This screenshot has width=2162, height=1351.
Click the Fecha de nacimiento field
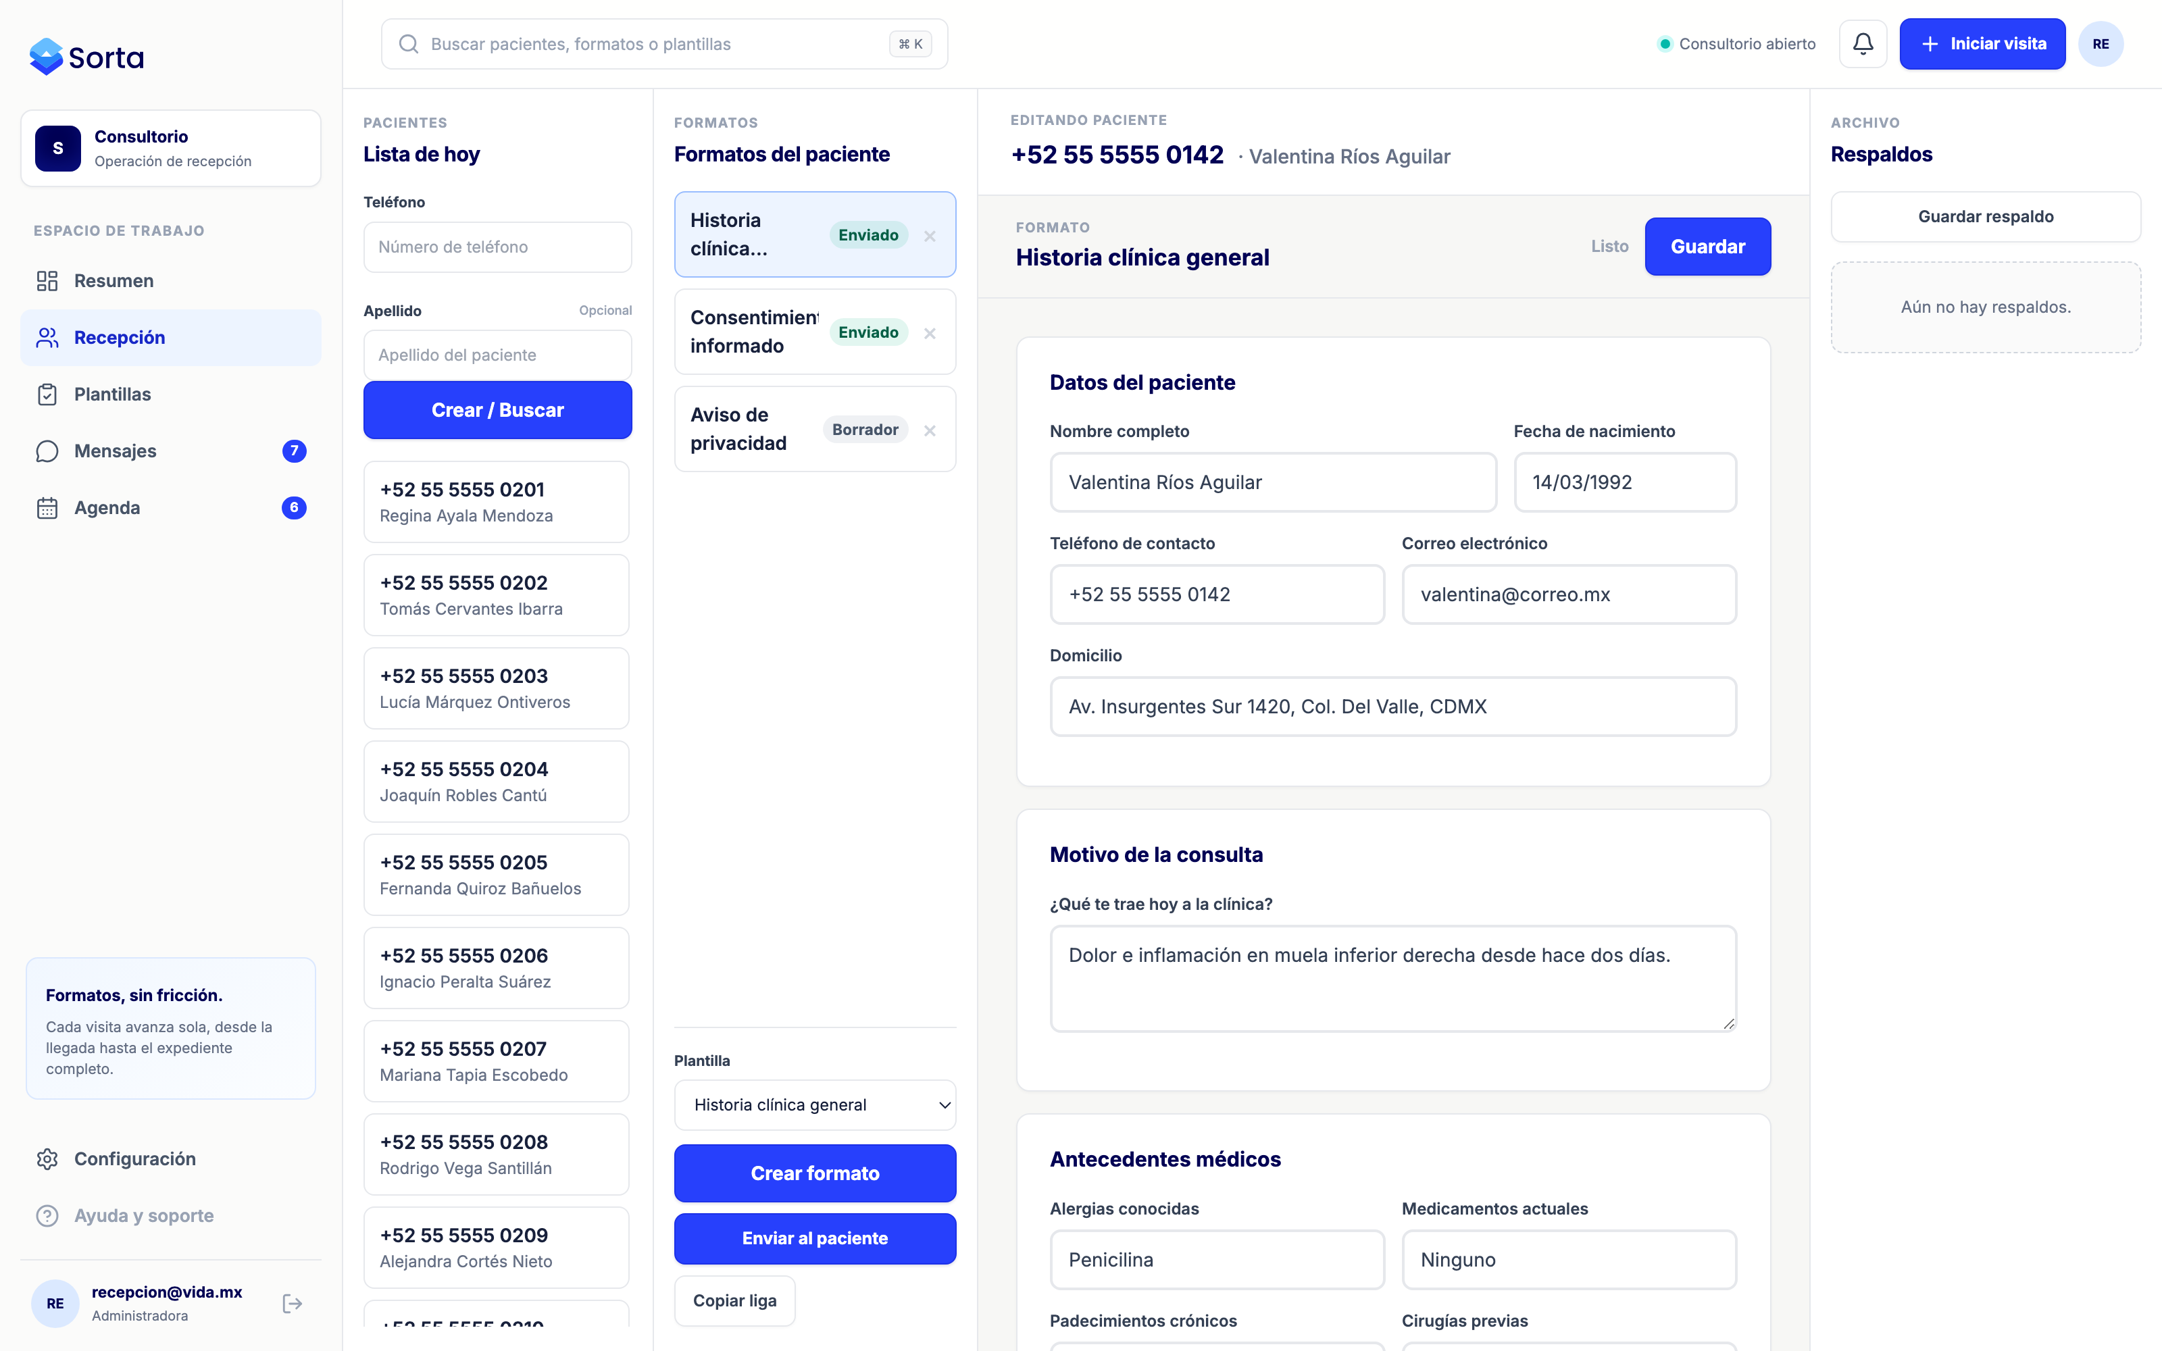(1625, 482)
